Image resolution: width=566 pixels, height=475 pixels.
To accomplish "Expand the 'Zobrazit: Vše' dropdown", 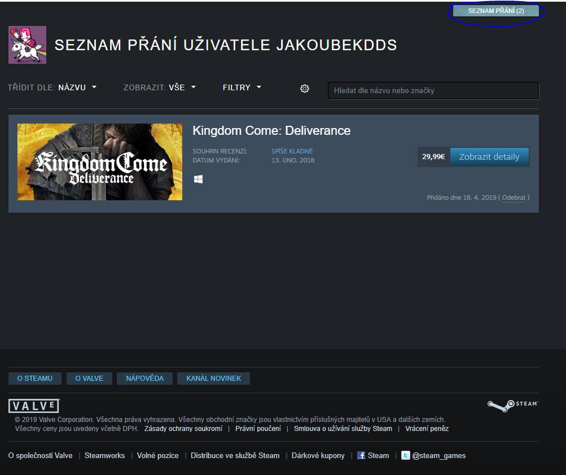I will [160, 87].
